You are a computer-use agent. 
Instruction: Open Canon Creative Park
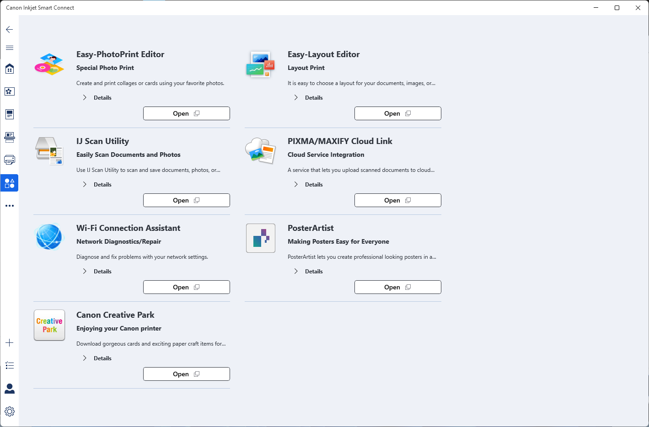pos(187,374)
